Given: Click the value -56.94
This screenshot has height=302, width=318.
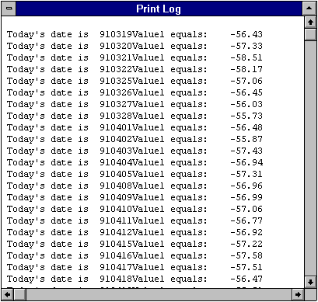Looking at the screenshot, I should coord(246,162).
